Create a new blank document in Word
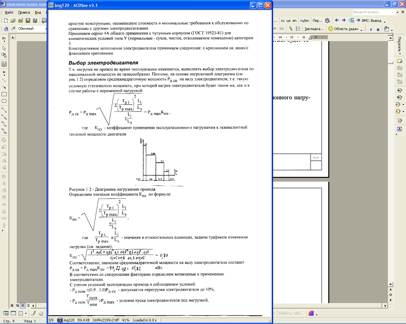 coord(6,21)
